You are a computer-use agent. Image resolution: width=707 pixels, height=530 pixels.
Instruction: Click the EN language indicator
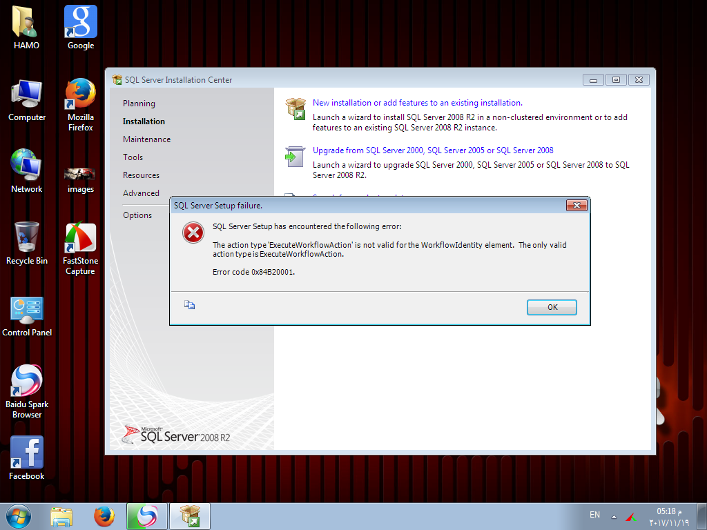(x=594, y=515)
